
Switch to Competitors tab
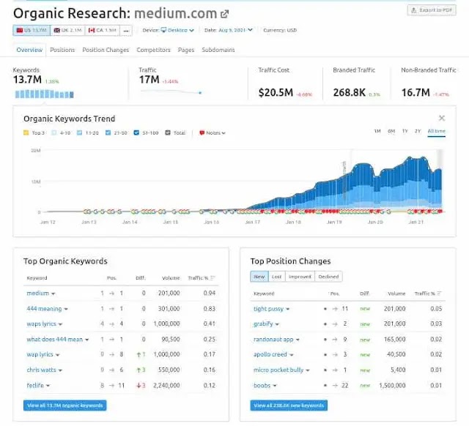click(153, 50)
